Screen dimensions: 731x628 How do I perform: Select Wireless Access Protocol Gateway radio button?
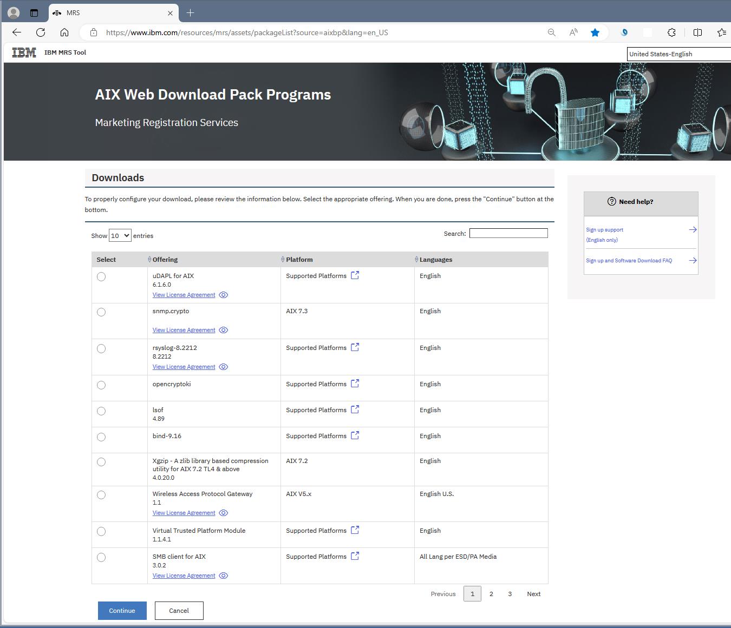coord(101,495)
